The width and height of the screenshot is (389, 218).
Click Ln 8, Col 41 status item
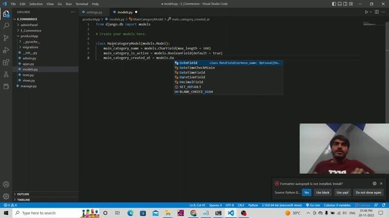coord(197,205)
